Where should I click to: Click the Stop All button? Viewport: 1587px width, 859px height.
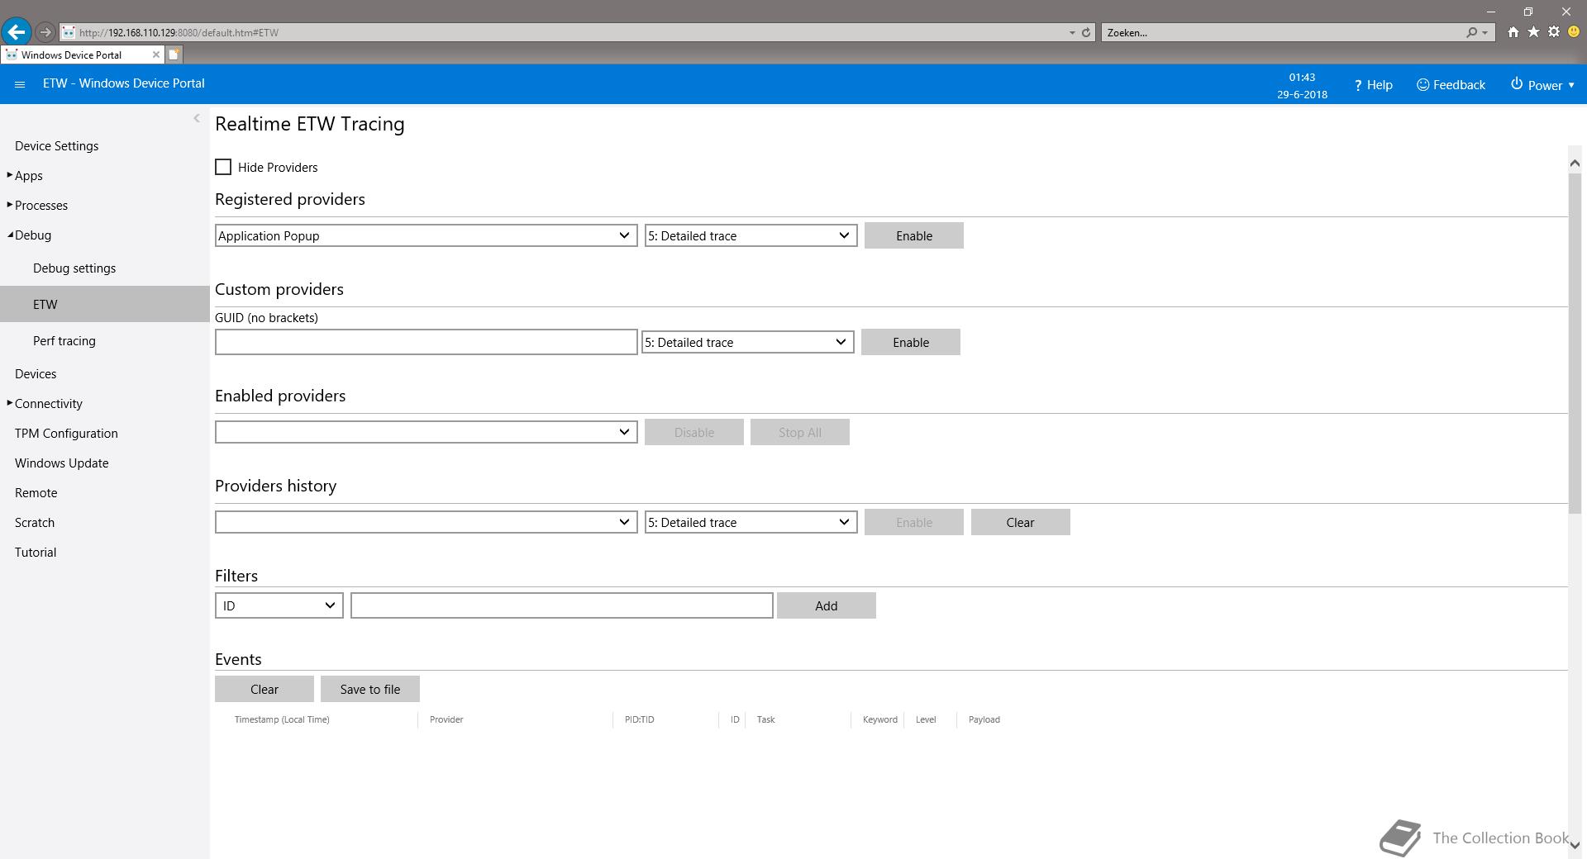[x=800, y=432]
